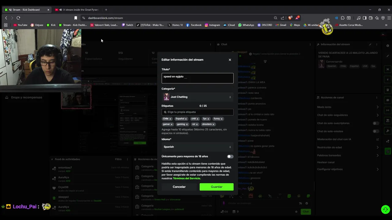Open the browser hamburger menu
Image resolution: width=392 pixels, height=220 pixels.
[x=389, y=18]
